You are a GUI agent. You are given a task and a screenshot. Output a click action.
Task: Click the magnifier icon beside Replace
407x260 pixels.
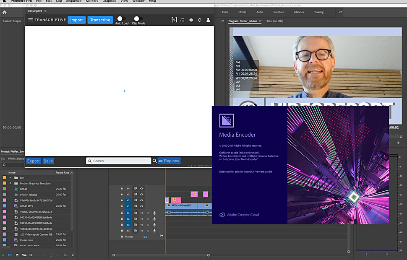[154, 161]
